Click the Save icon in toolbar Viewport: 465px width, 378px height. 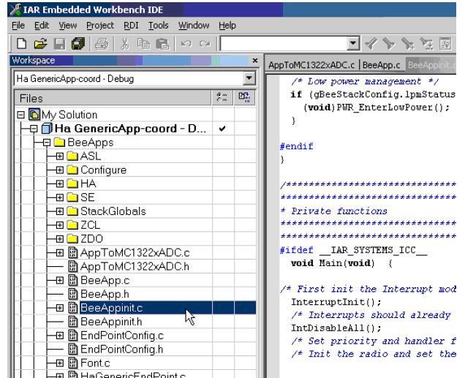[x=60, y=44]
